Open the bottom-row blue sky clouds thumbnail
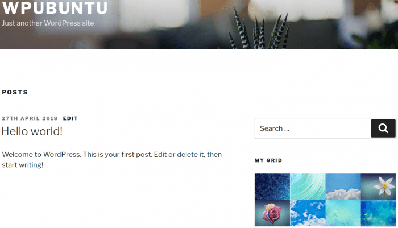398x228 pixels. (308, 213)
